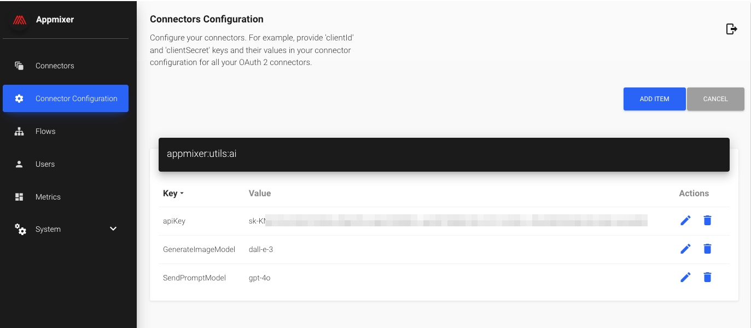Edit the GenerateImageModel configuration value
Screen dimensions: 751x328
click(685, 249)
